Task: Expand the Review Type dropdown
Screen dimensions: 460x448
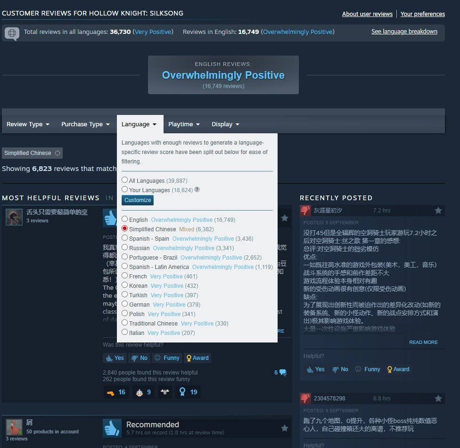Action: tap(28, 124)
